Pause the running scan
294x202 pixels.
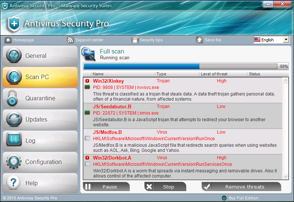106,187
